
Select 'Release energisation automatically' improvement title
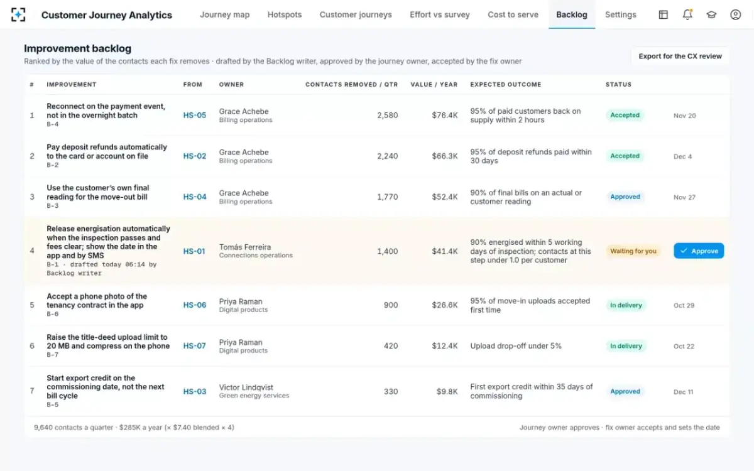click(x=109, y=242)
